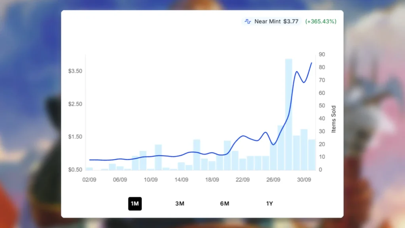Click the Items Sold axis title
This screenshot has width=405, height=228.
point(333,119)
